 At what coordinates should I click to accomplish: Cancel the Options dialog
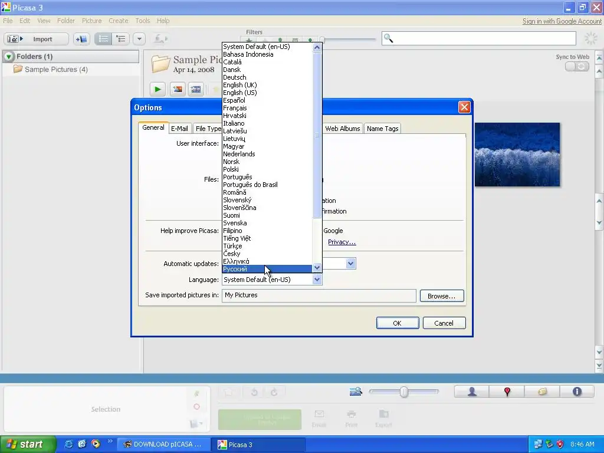coord(444,323)
